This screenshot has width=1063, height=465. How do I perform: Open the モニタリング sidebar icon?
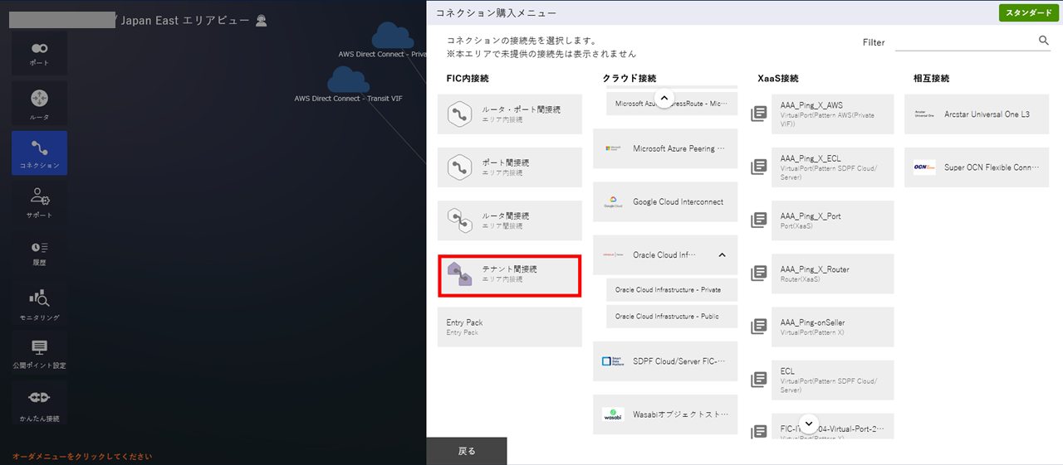point(39,305)
